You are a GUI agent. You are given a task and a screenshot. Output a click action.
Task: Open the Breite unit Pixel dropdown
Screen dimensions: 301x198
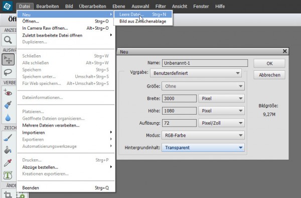pyautogui.click(x=222, y=98)
